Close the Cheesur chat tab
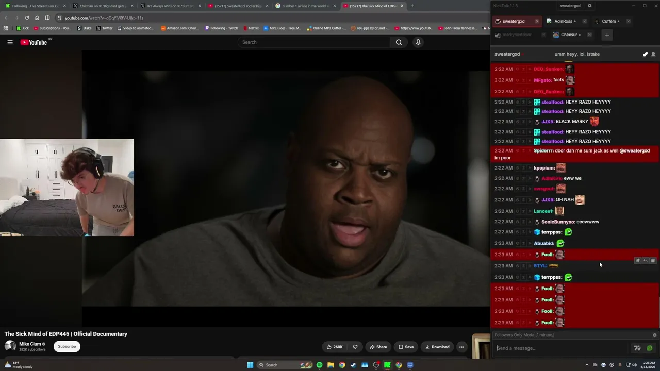 tap(589, 35)
